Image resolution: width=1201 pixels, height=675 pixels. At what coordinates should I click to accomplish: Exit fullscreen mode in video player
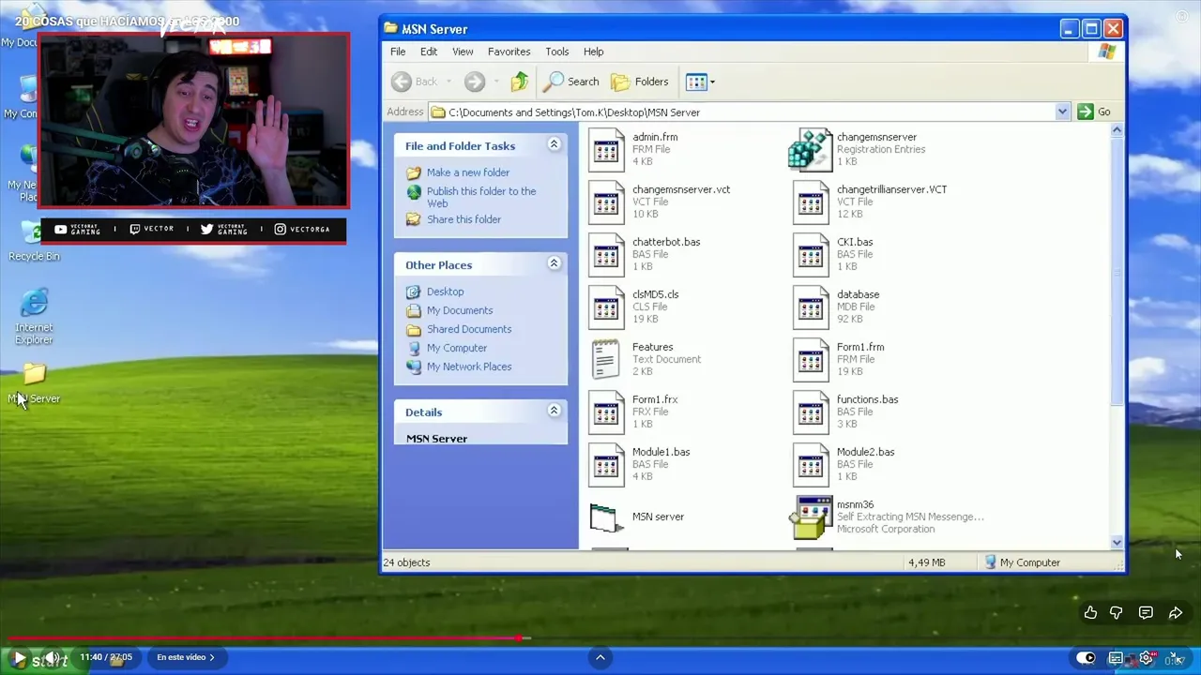(1175, 658)
